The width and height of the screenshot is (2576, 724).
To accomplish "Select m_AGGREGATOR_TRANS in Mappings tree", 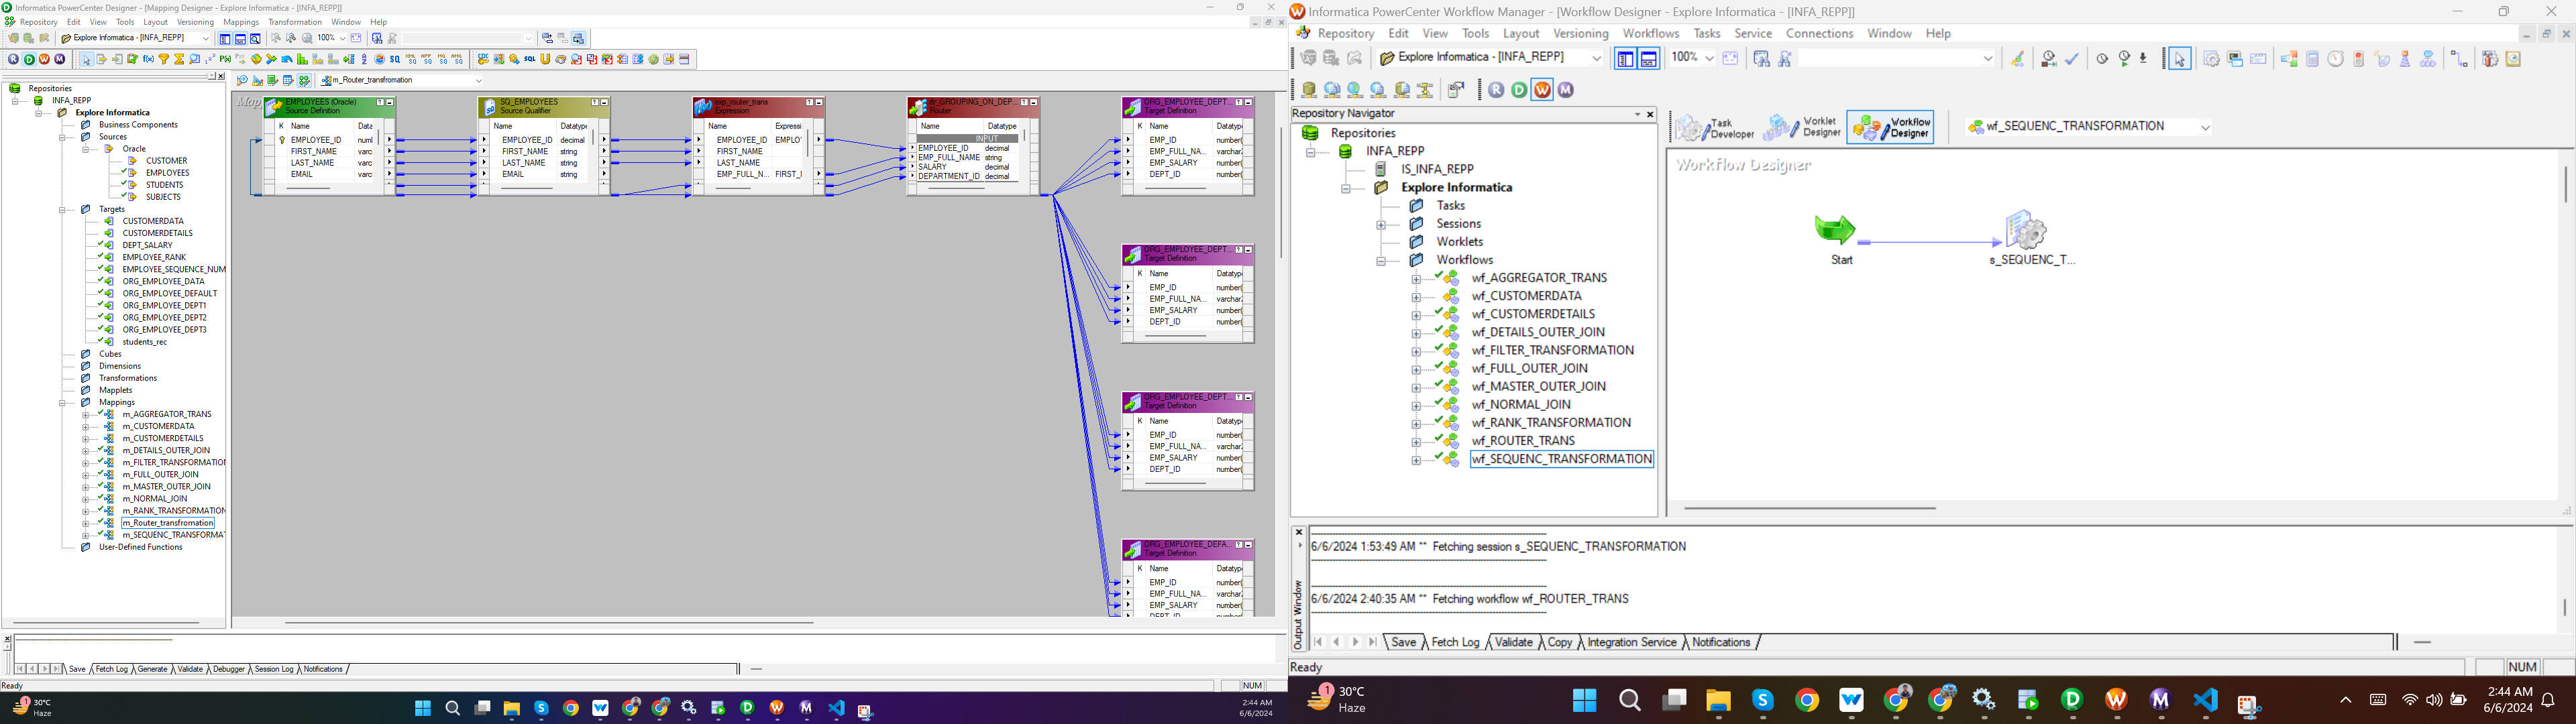I will coord(167,414).
